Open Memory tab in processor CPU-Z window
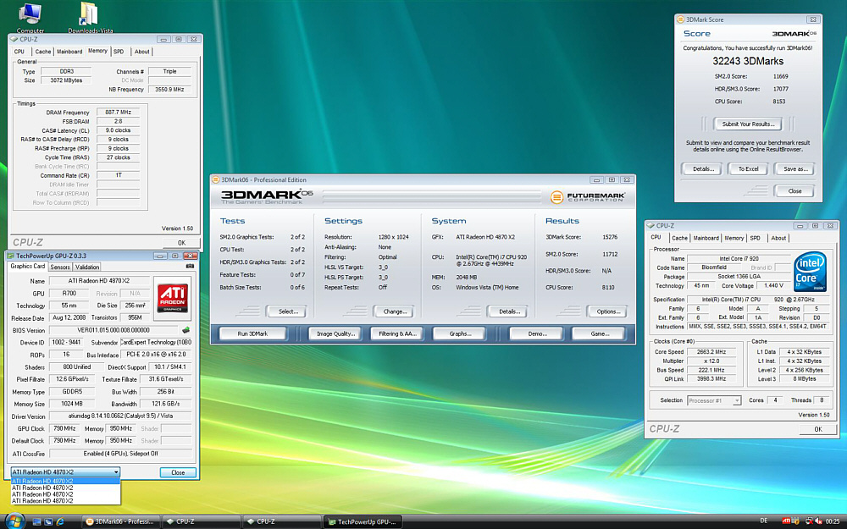847x529 pixels. pos(734,238)
